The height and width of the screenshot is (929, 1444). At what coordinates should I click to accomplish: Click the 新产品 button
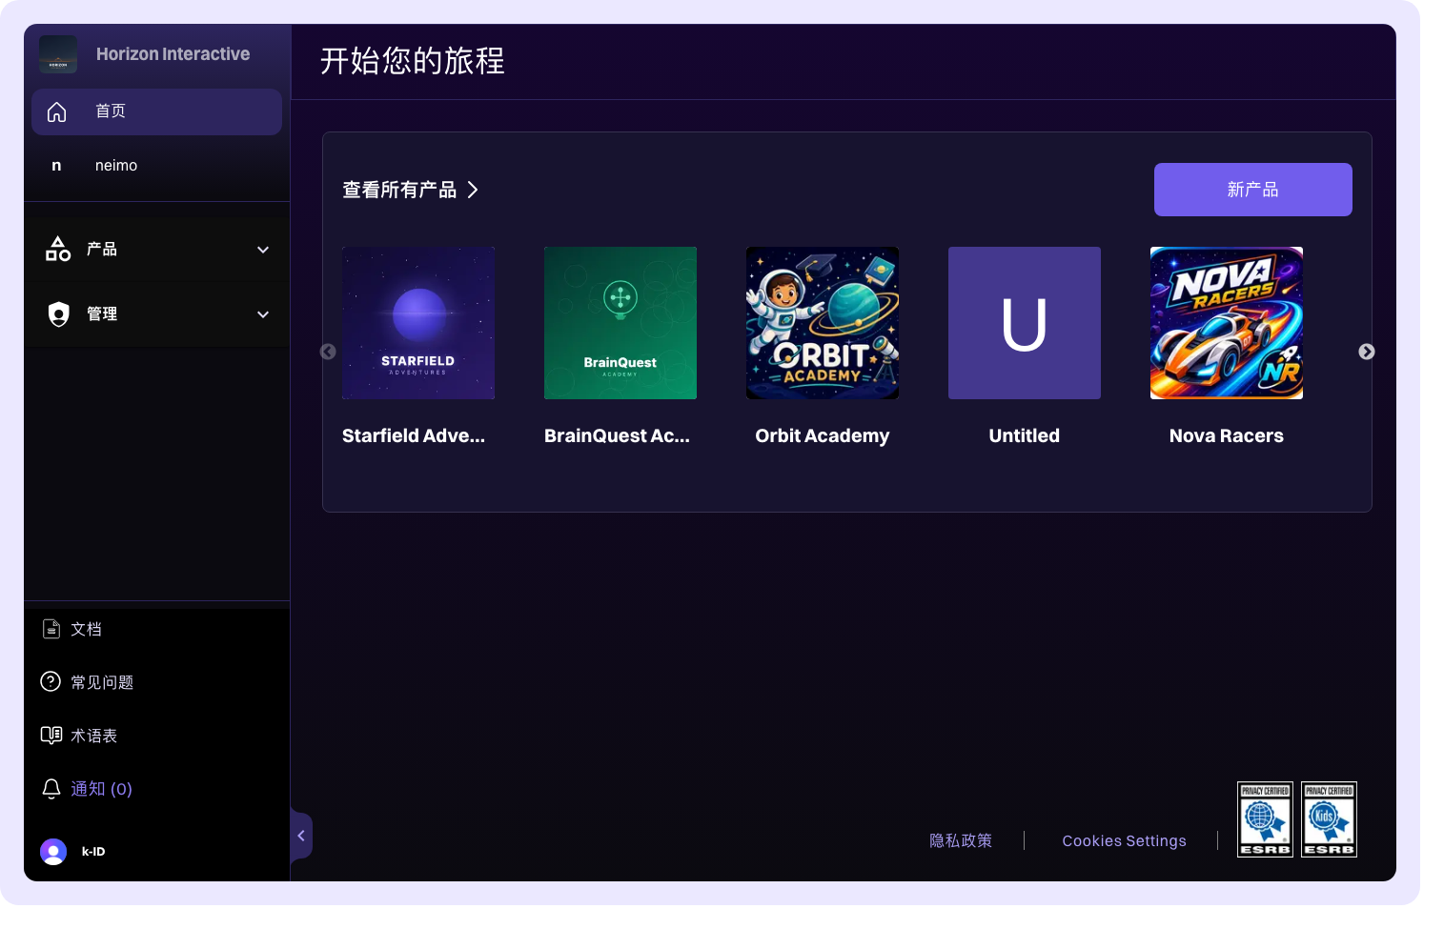point(1252,190)
